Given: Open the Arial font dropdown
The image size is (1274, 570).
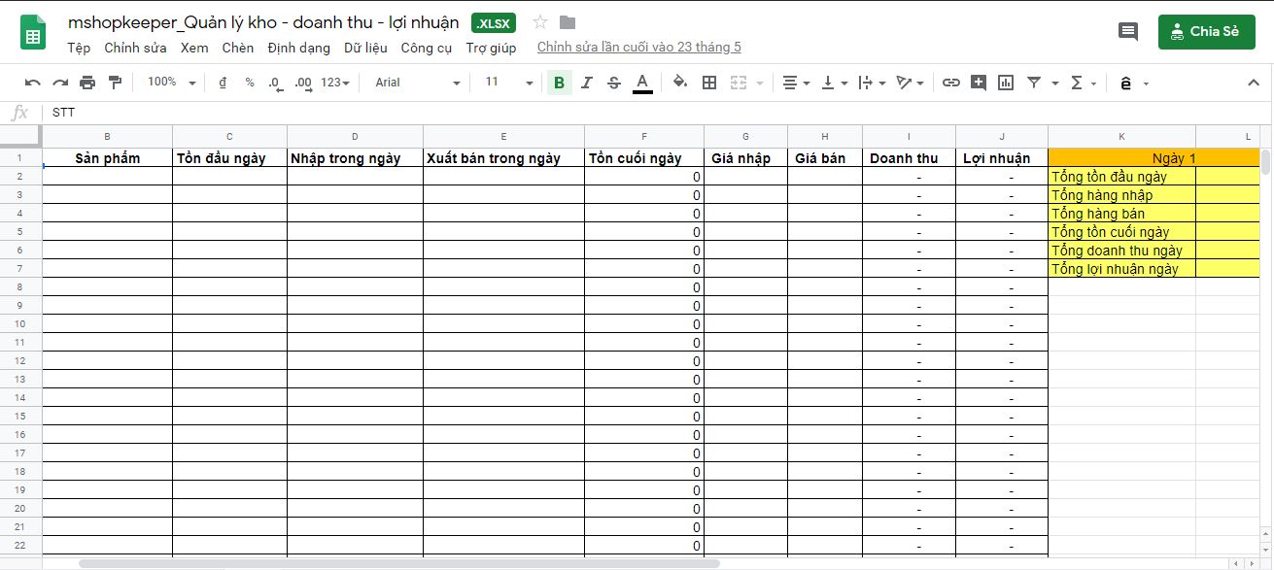Looking at the screenshot, I should click(418, 83).
